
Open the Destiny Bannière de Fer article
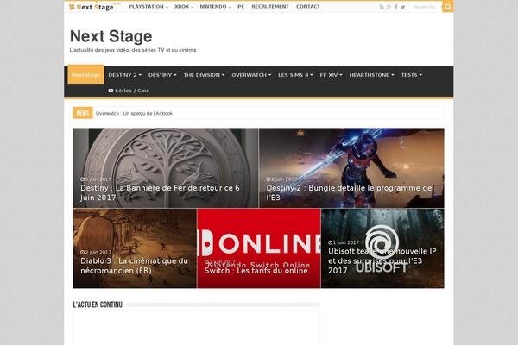[160, 192]
